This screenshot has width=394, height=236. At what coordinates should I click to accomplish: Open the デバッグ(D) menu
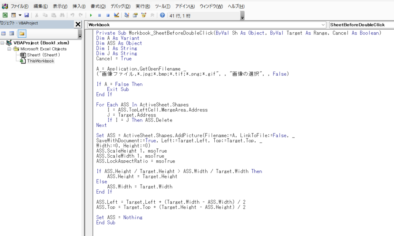120,6
